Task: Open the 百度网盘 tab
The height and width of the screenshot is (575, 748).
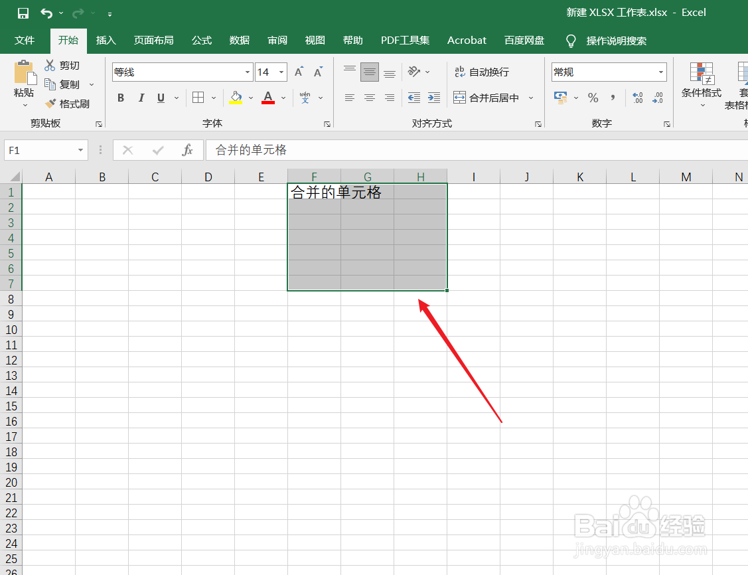Action: (524, 41)
